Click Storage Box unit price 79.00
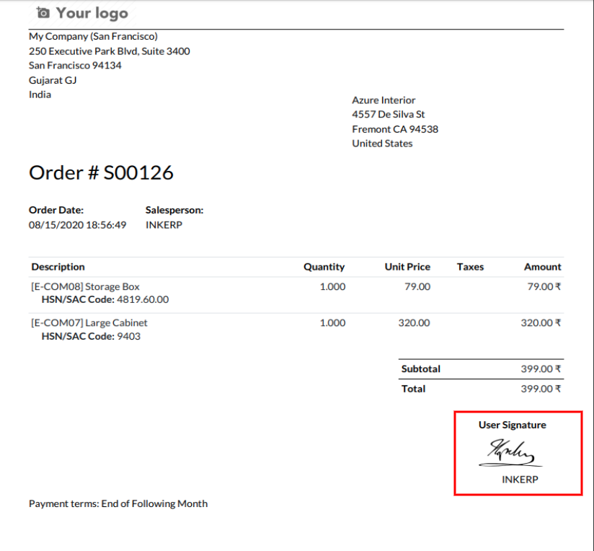594x551 pixels. point(417,287)
